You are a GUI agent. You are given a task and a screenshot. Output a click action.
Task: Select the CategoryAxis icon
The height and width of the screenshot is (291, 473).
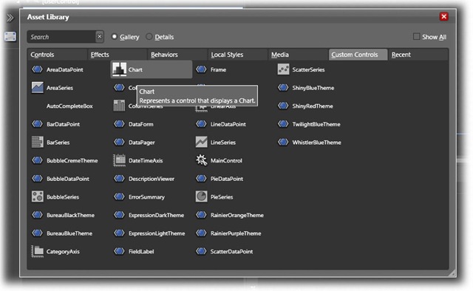(x=37, y=251)
